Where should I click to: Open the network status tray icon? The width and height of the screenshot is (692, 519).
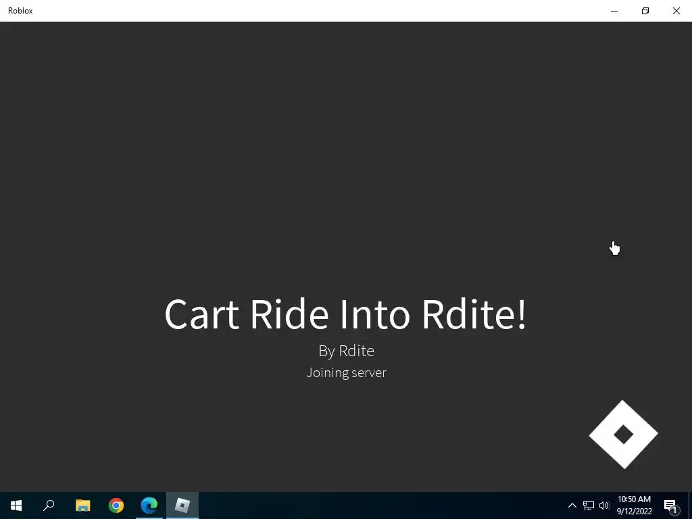589,505
